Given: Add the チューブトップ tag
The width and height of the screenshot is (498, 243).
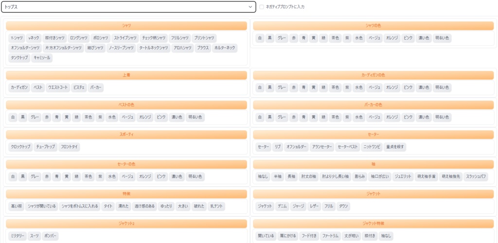Looking at the screenshot, I should pyautogui.click(x=45, y=147).
